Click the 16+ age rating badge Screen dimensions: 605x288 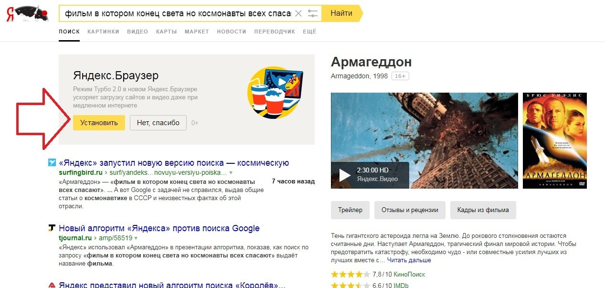click(400, 76)
